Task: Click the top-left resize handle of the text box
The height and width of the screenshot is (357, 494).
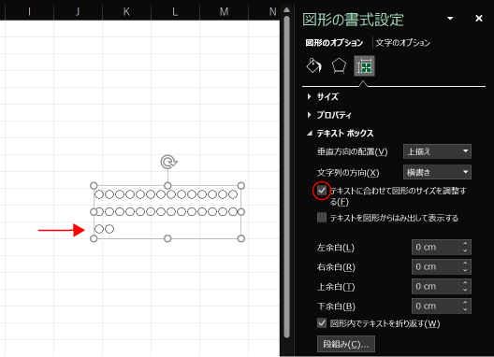Action: 94,186
